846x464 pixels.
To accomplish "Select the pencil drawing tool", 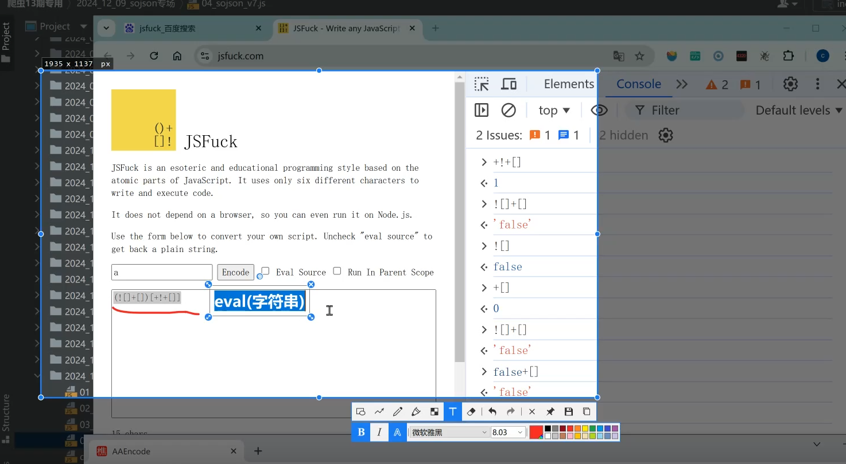I will 398,412.
